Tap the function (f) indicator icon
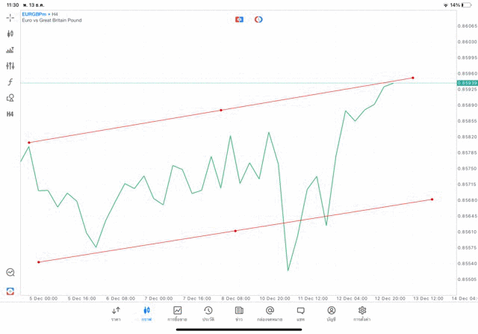 pyautogui.click(x=10, y=82)
